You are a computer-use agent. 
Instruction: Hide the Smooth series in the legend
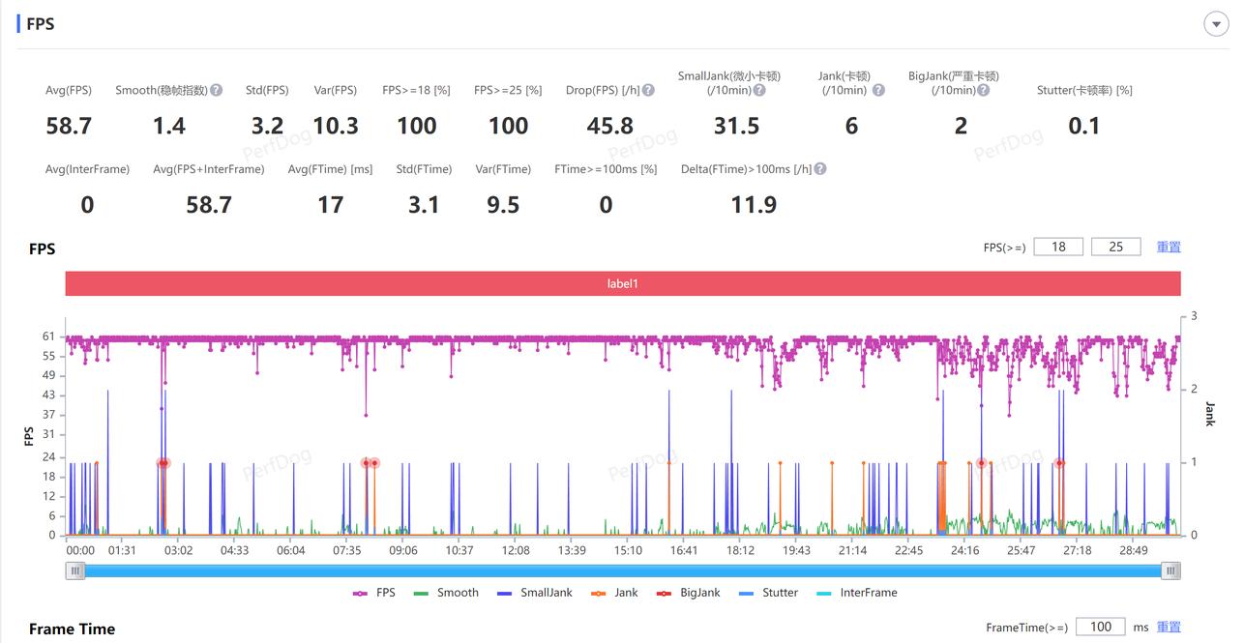(446, 593)
